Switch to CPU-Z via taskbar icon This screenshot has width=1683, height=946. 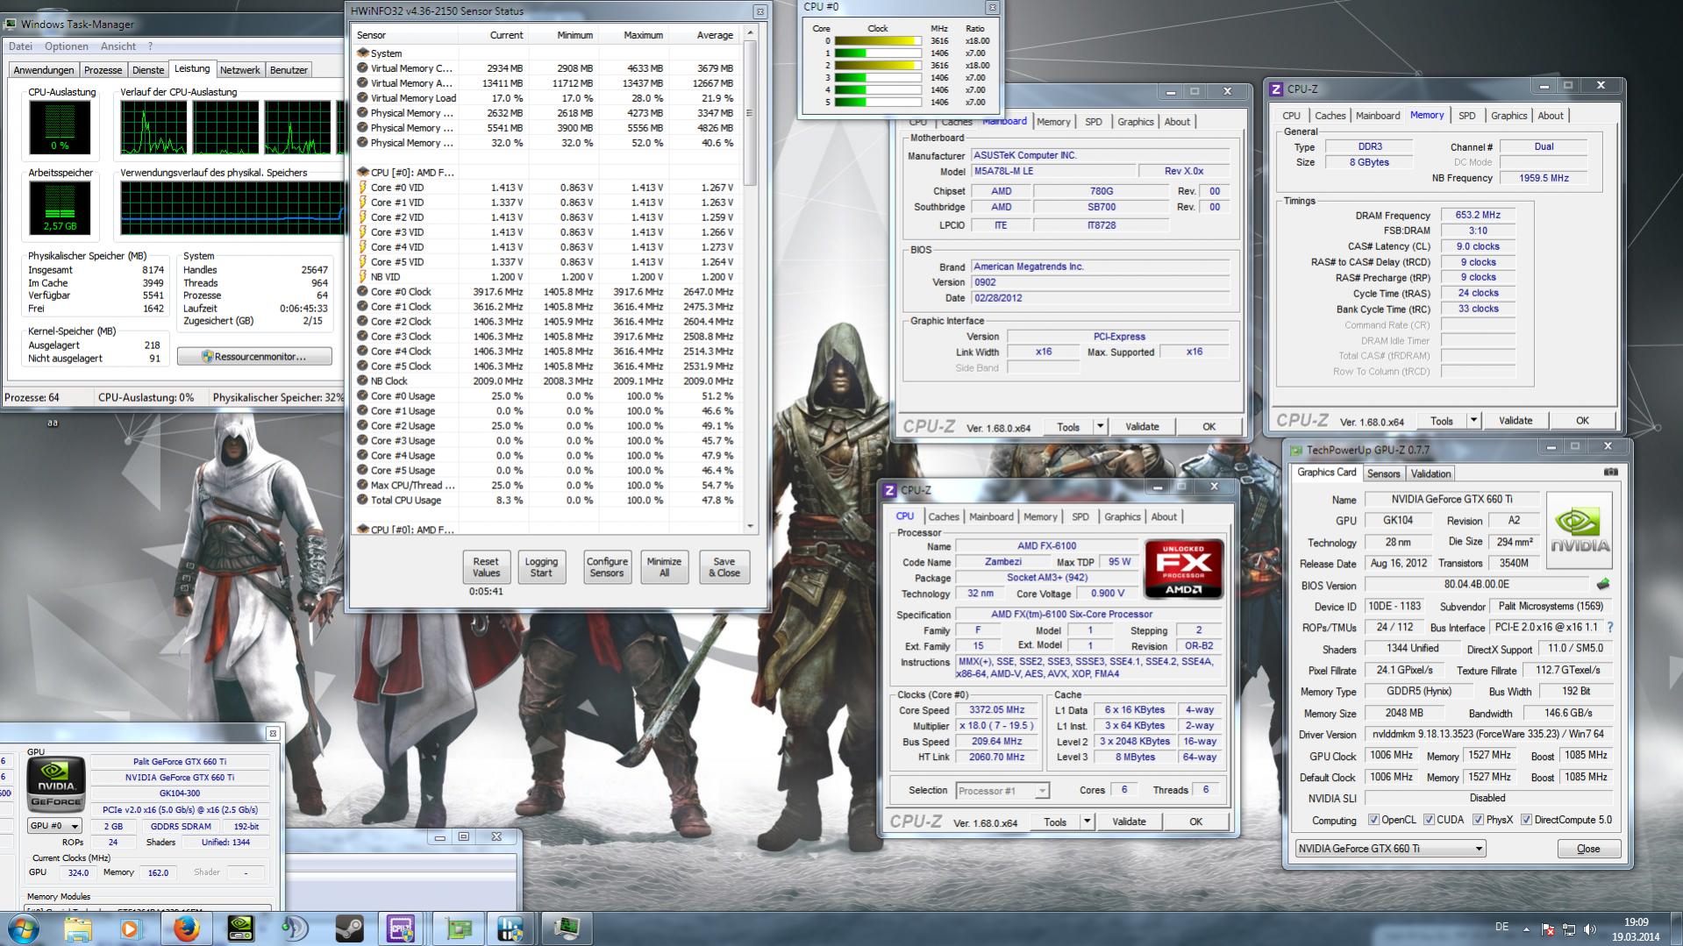(402, 928)
